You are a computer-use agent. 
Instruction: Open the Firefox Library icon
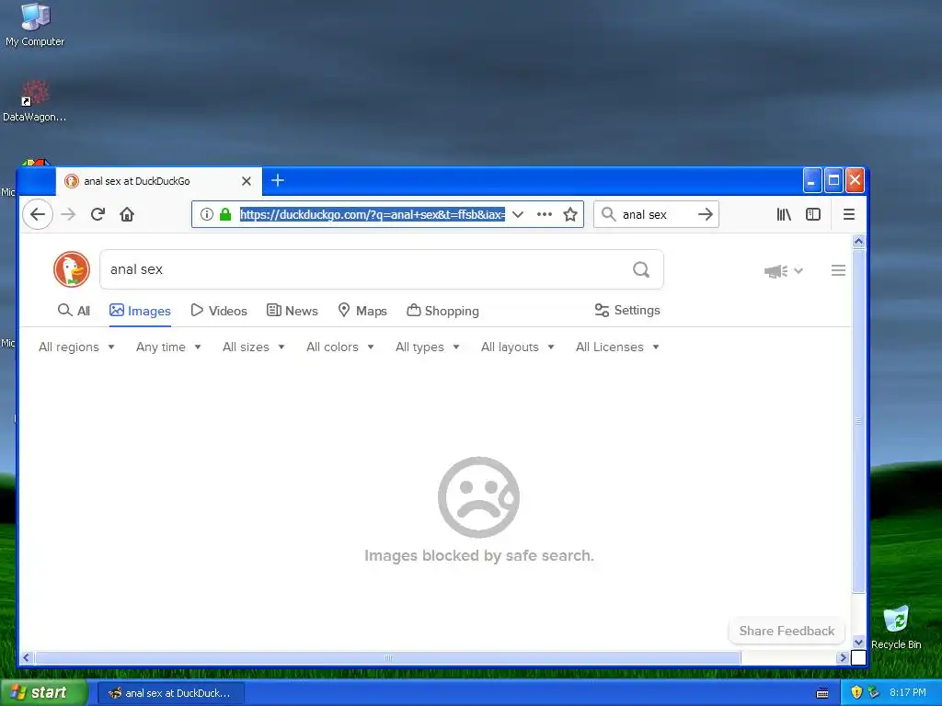pyautogui.click(x=784, y=214)
